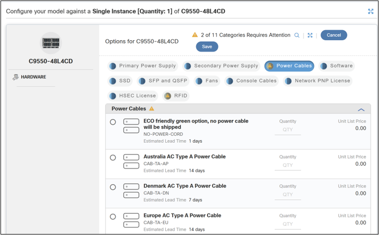Click the NO-POWER-CORD part number text

(163, 134)
